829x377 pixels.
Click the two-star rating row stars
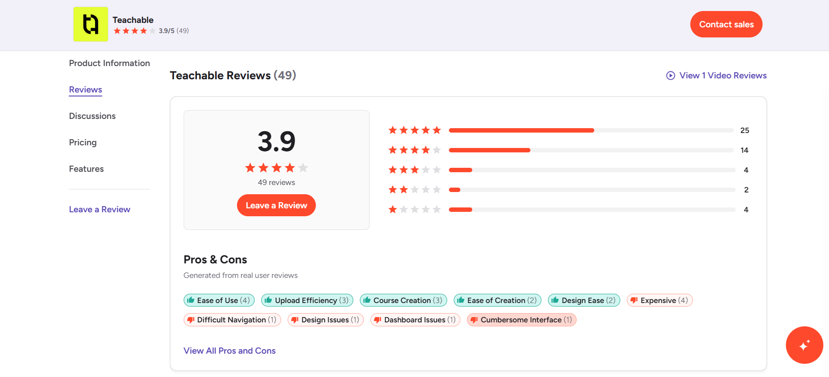click(x=414, y=190)
